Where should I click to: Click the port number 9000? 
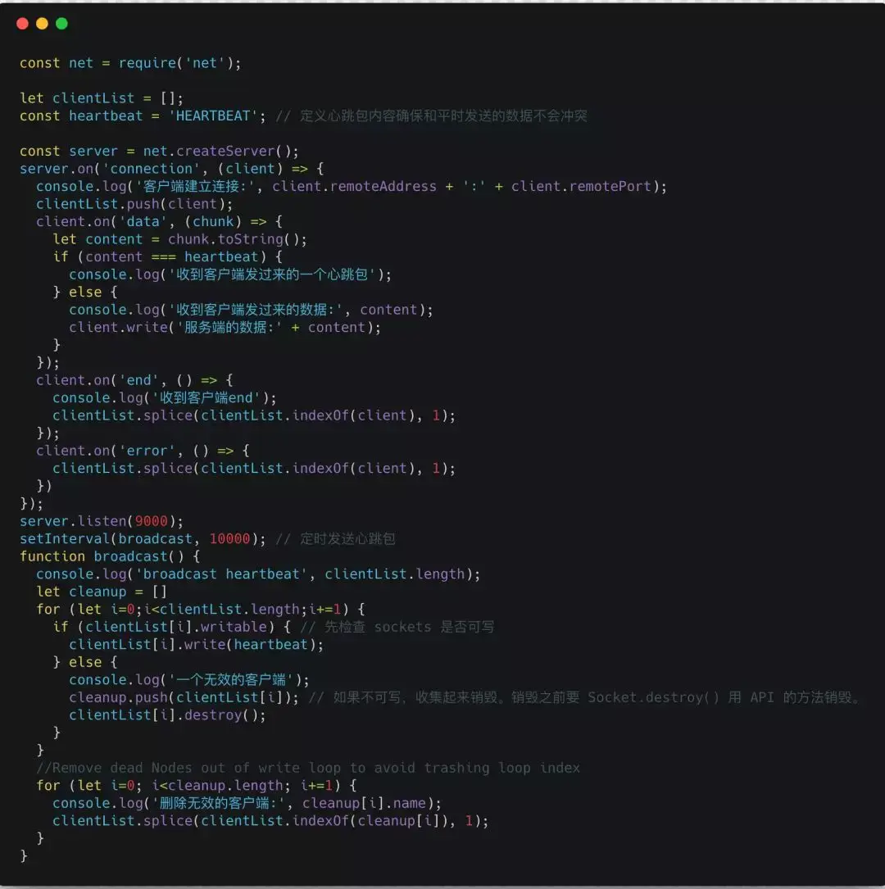[152, 521]
